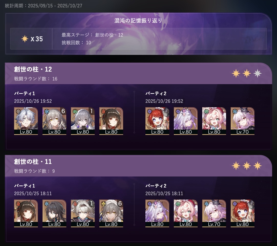The image size is (277, 246).
Task: Click the gold star icon next to X 35
Action: tap(25, 39)
